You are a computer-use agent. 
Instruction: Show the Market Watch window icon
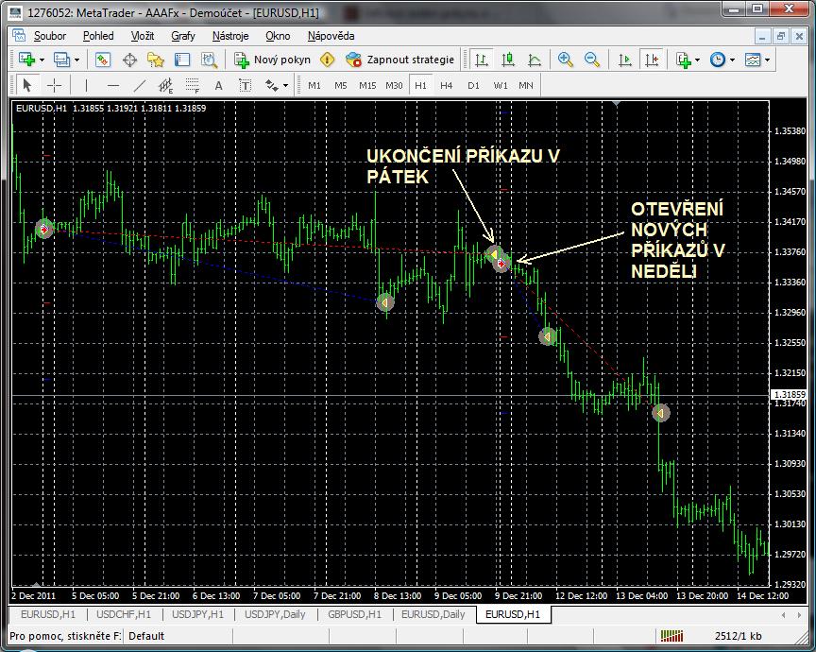click(103, 60)
